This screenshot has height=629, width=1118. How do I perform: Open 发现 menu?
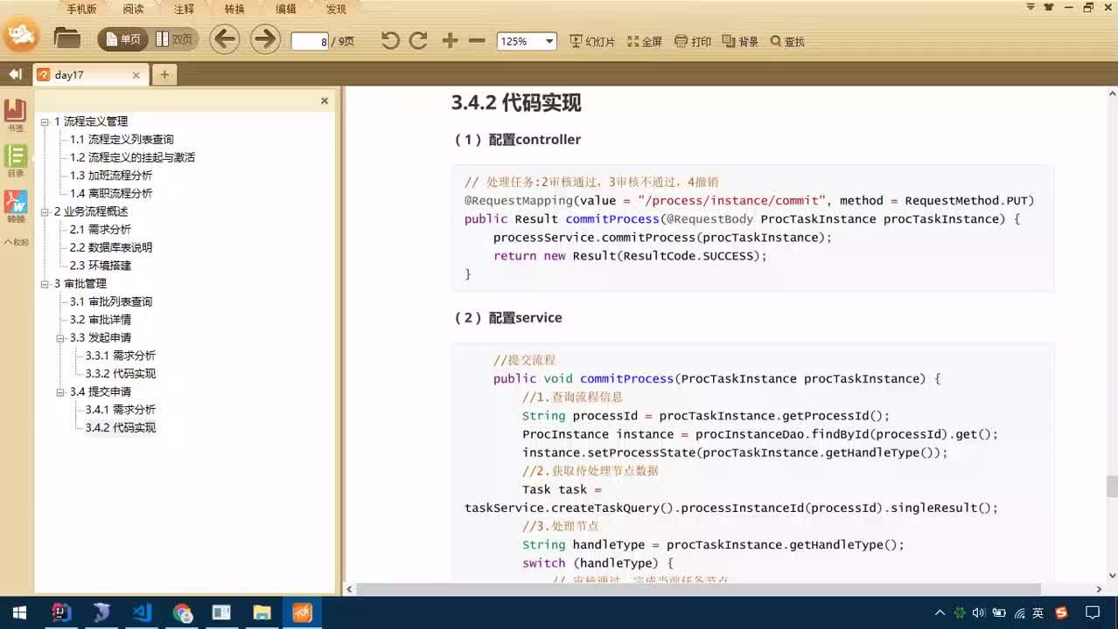tap(336, 10)
